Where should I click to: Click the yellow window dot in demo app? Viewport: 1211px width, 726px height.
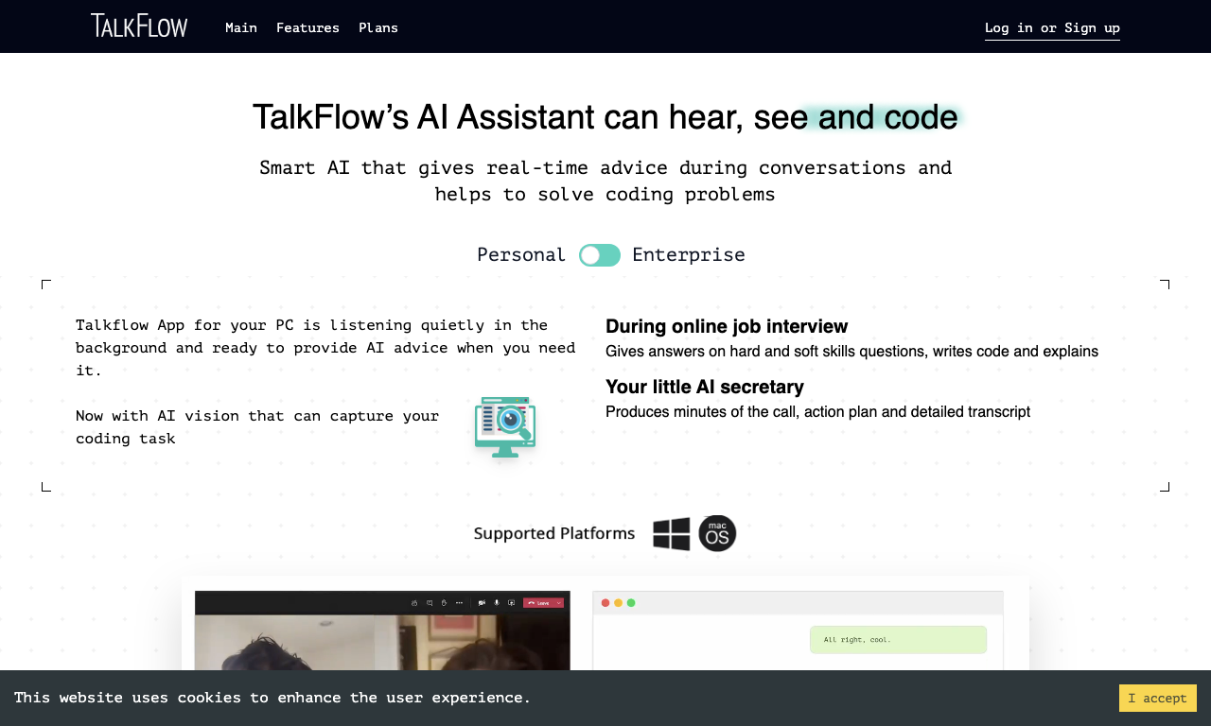pyautogui.click(x=618, y=602)
